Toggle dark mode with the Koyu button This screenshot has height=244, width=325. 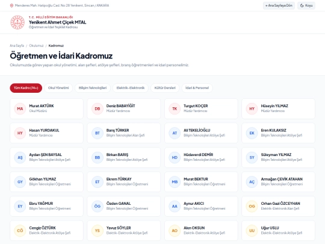[306, 5]
